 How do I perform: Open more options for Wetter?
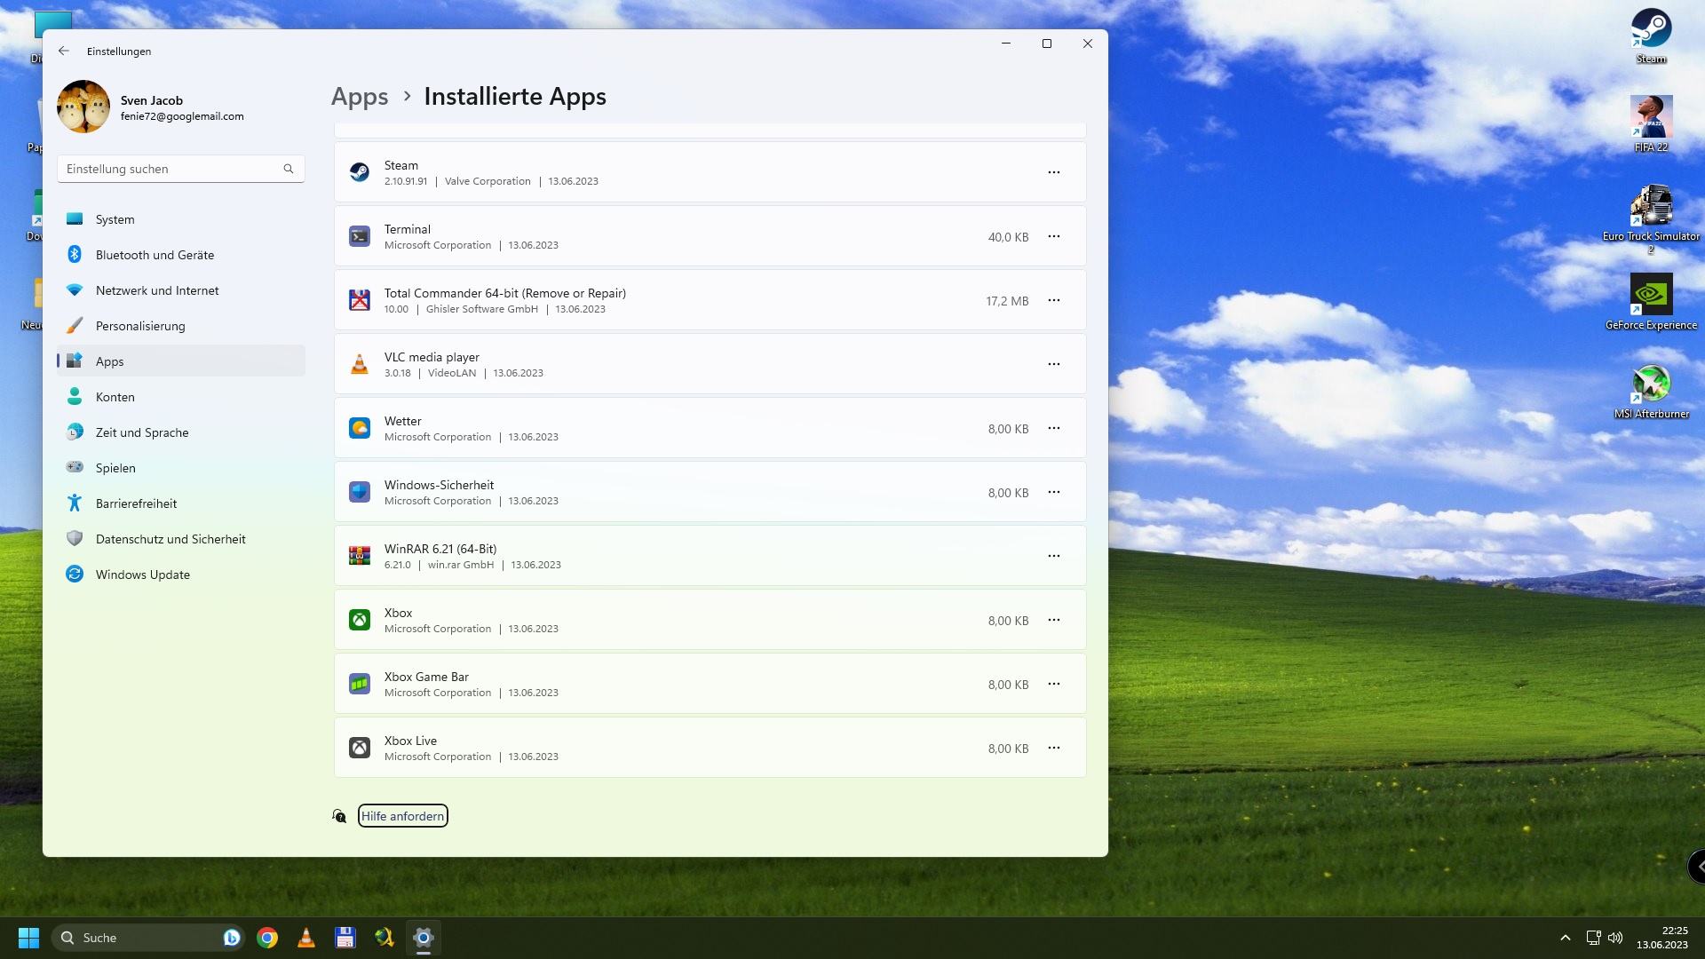coord(1054,428)
